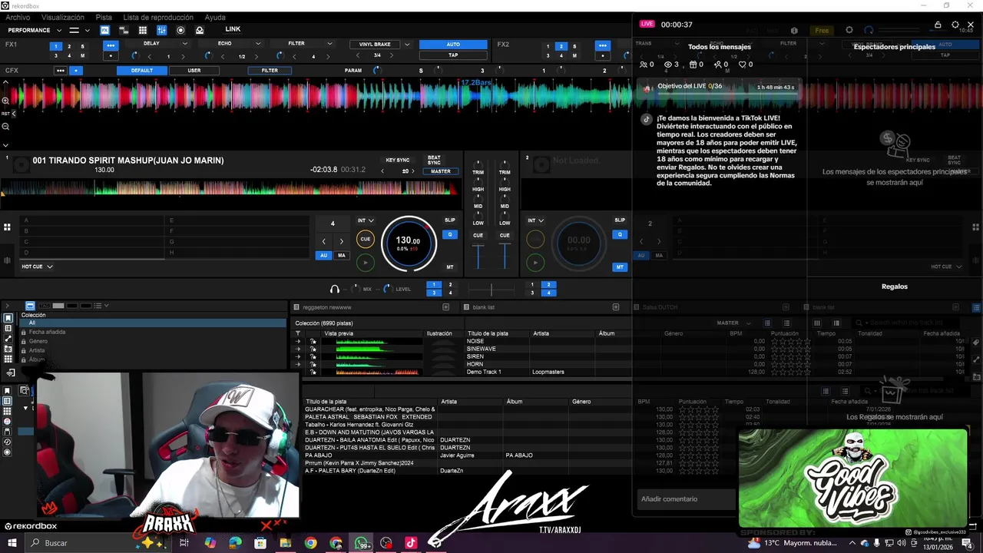Load the SINEWAVE track with its arrow icon
Viewport: 983px width, 553px height.
(x=298, y=349)
